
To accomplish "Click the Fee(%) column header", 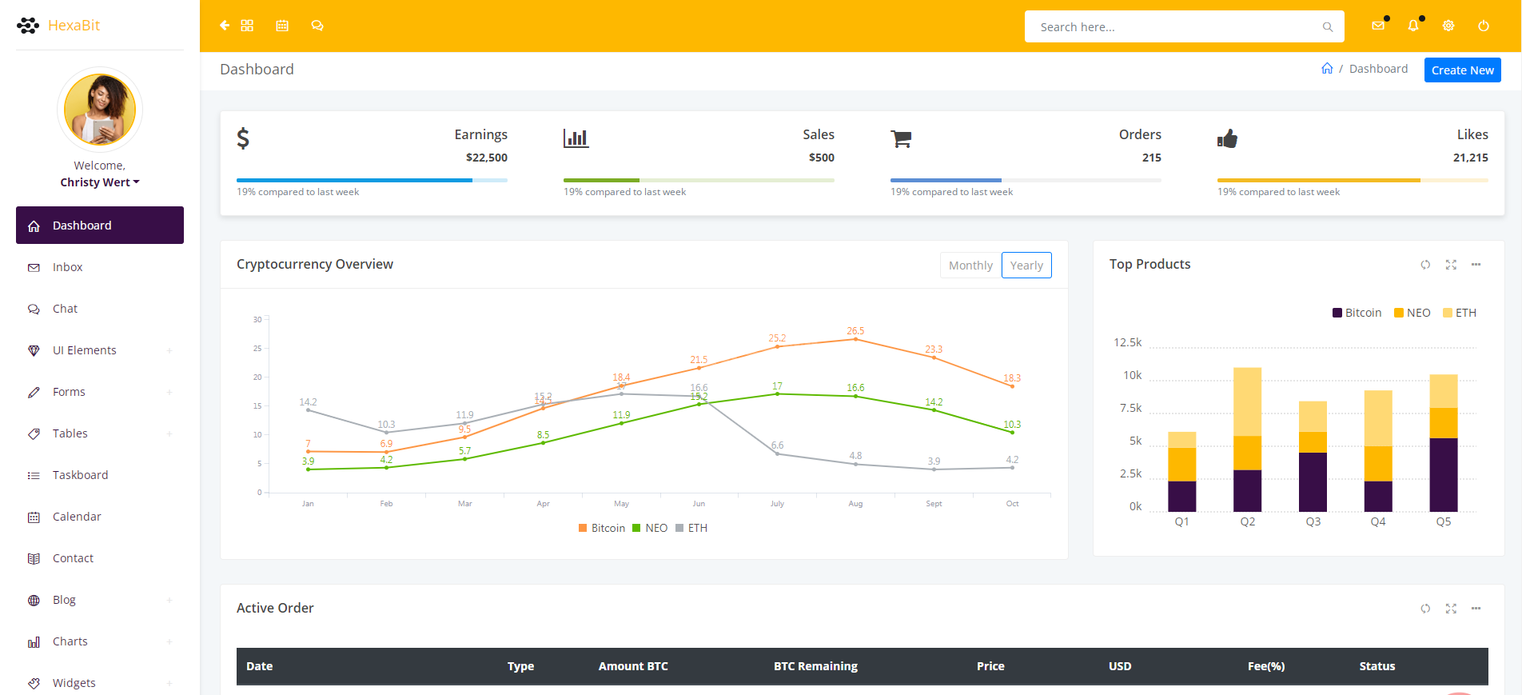I will (1266, 666).
